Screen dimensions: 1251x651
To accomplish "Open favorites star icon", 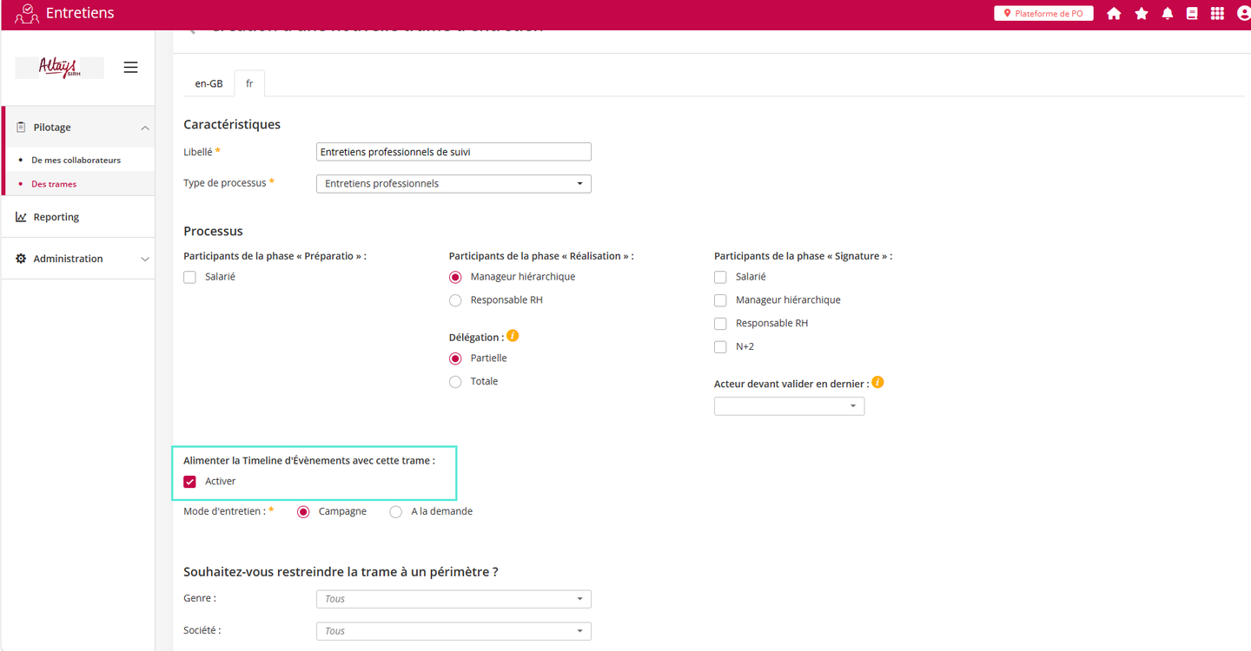I will coord(1141,14).
